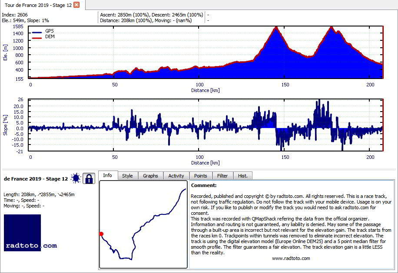The image size is (398, 273).
Task: Switch to the Style tab
Action: click(x=127, y=176)
